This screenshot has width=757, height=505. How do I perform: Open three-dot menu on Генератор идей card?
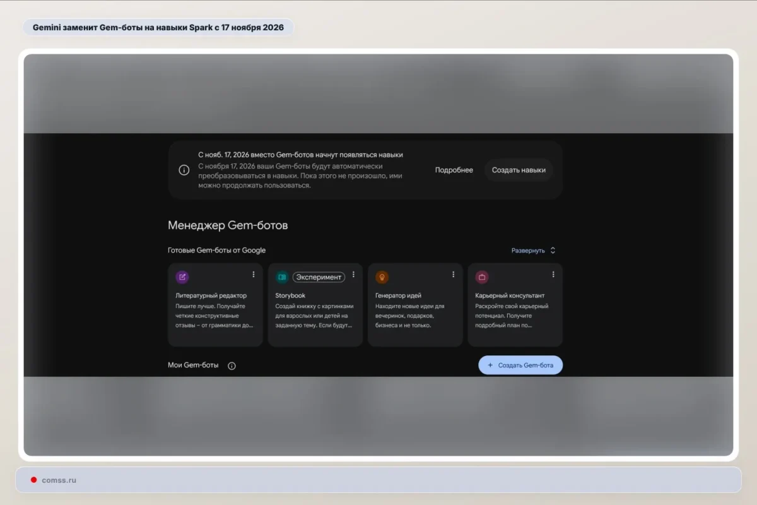(x=453, y=275)
